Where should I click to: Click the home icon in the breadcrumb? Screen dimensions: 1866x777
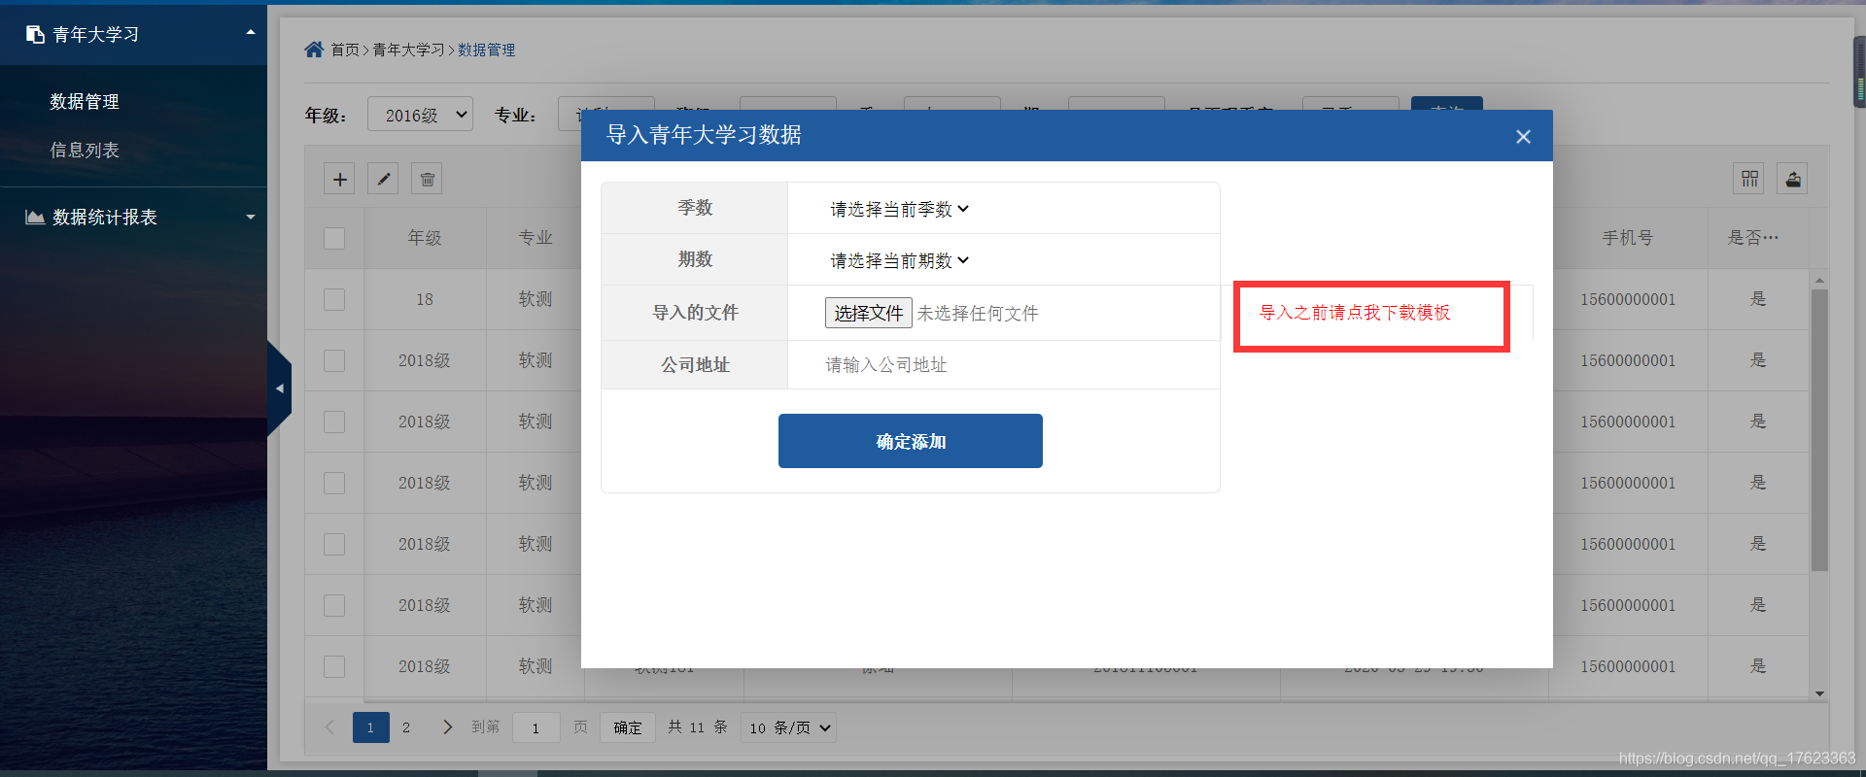[x=314, y=50]
